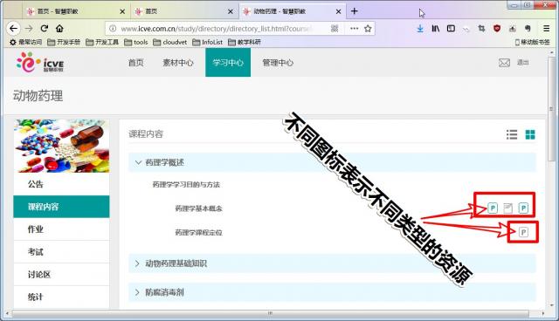Reload the page with the refresh icon

[45, 29]
